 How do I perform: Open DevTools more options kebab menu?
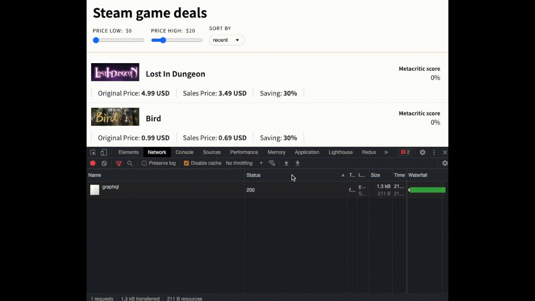(434, 152)
